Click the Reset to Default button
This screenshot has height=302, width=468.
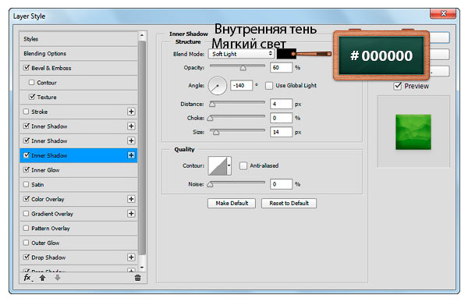tap(289, 203)
